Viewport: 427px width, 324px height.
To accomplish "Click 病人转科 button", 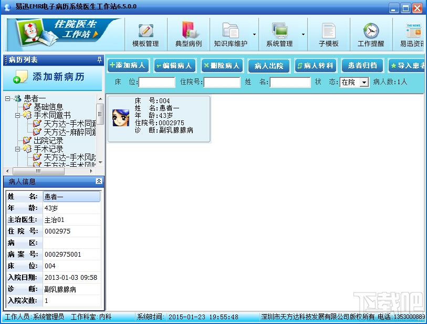I will (x=316, y=66).
